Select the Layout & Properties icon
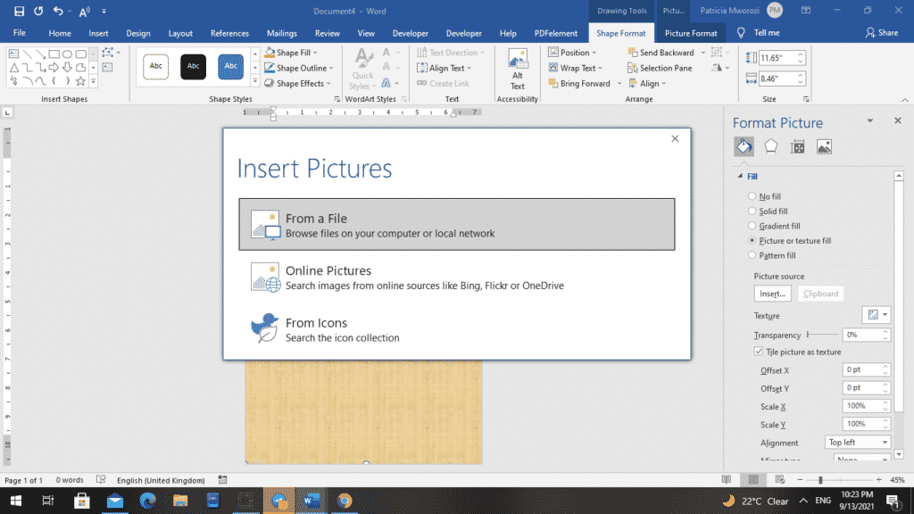 coord(795,145)
